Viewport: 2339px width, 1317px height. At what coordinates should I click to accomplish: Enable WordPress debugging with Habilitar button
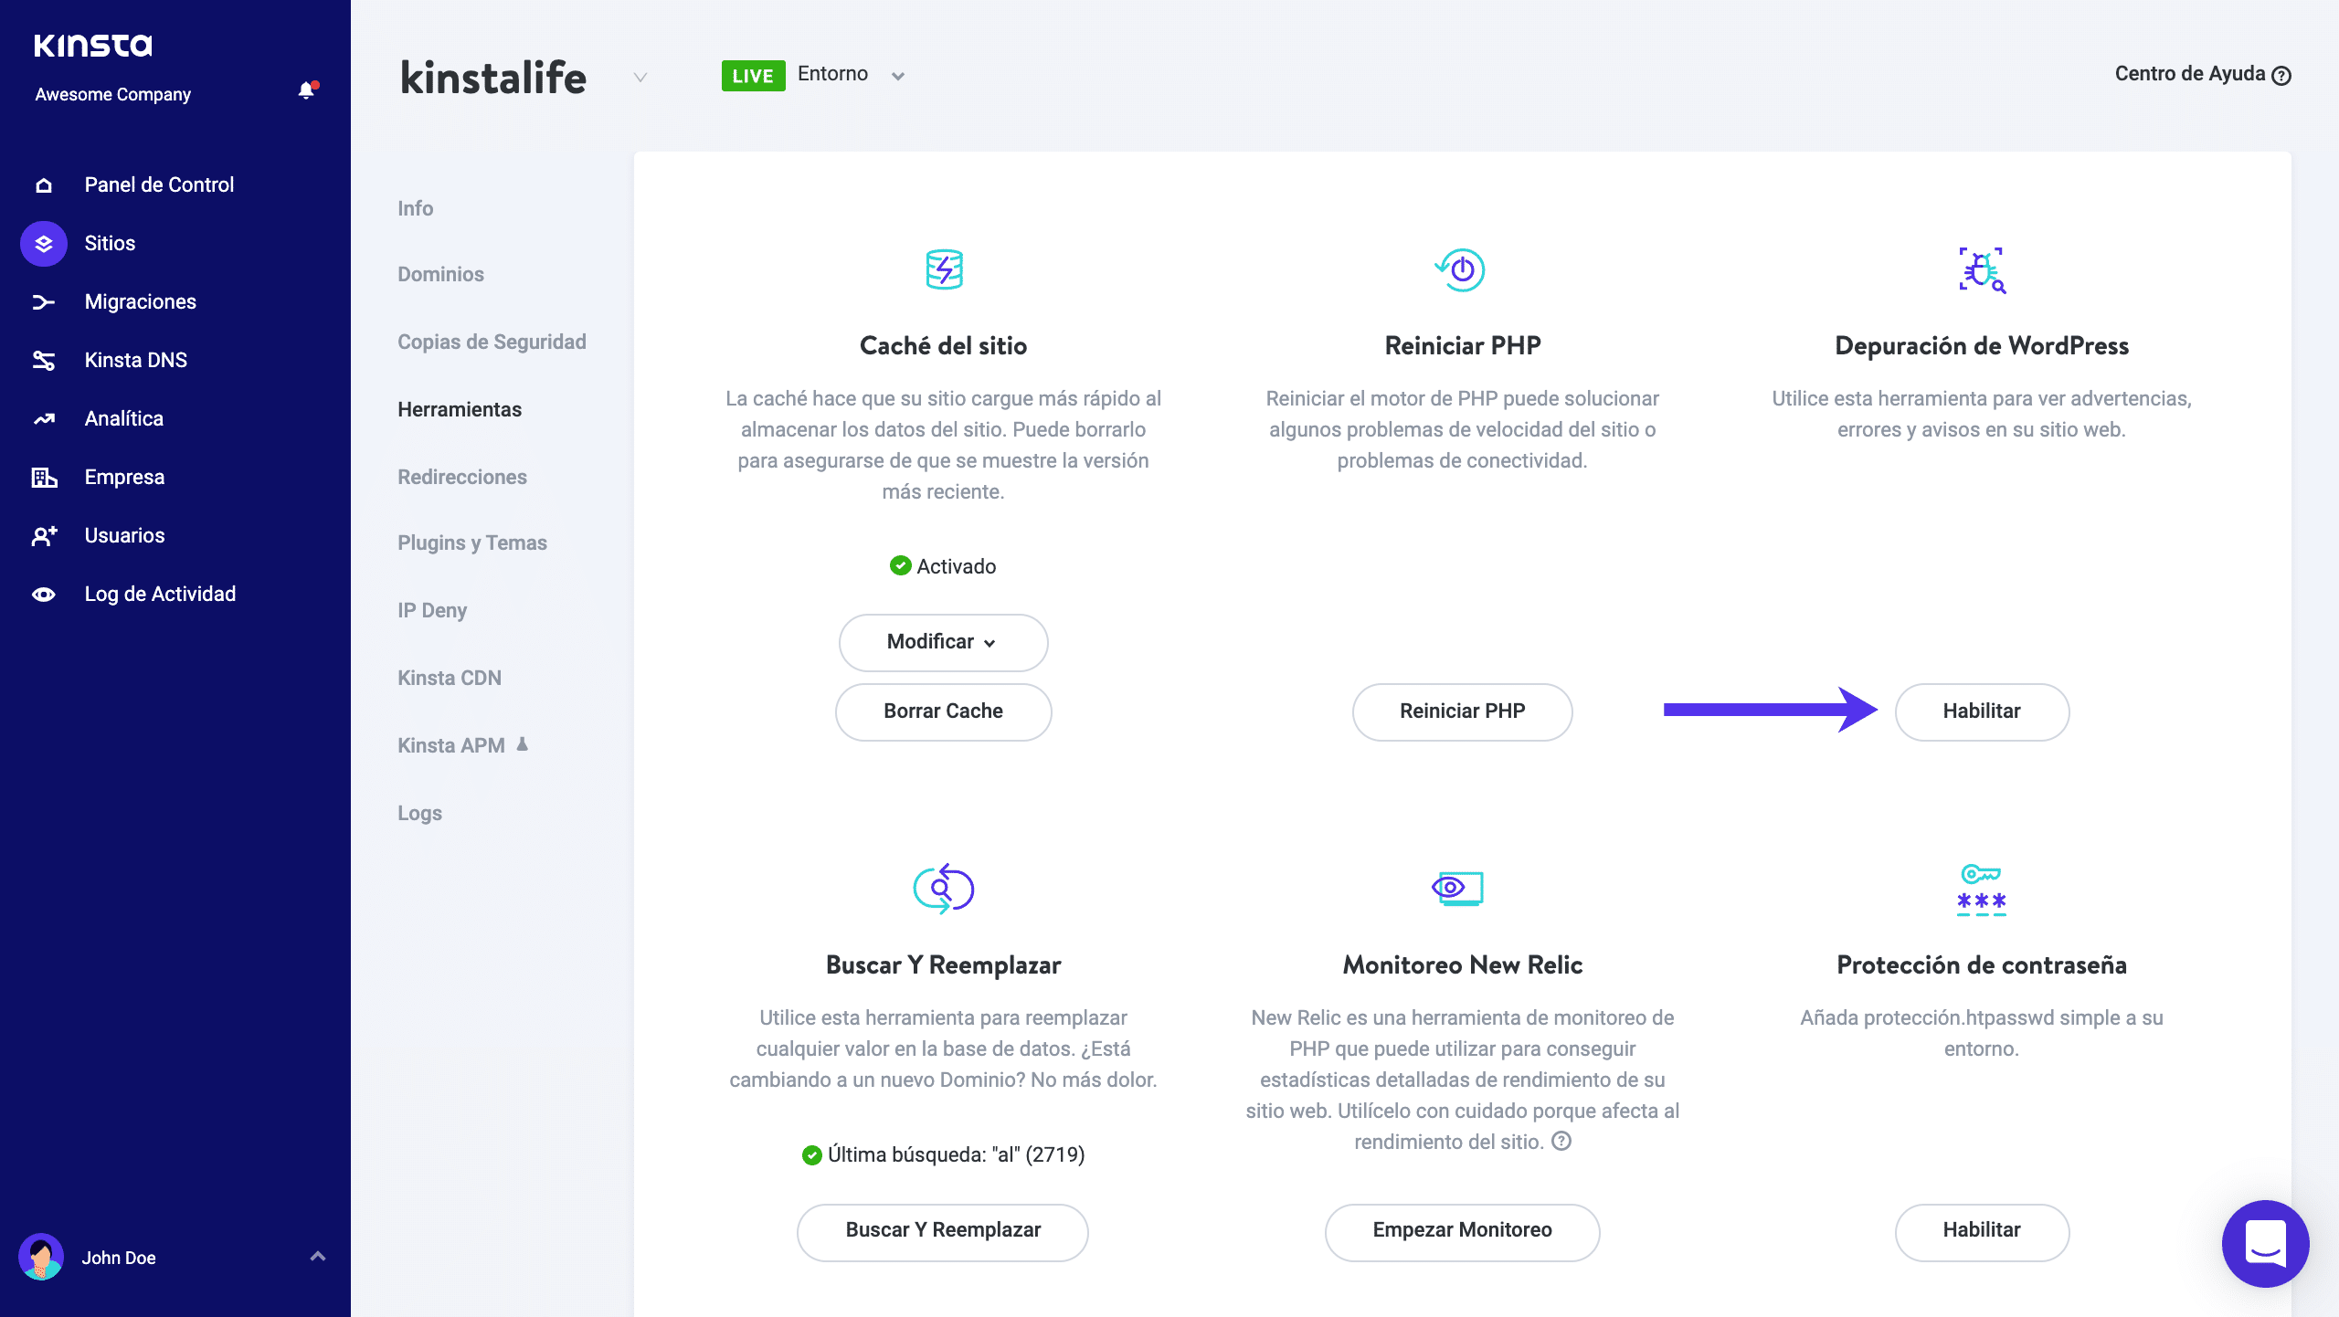click(x=1981, y=711)
